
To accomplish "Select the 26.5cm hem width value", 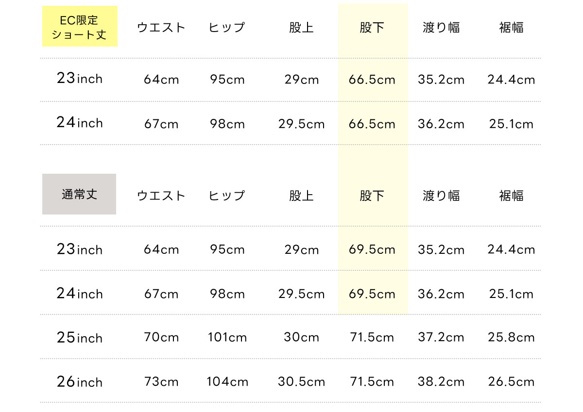I will tap(511, 382).
